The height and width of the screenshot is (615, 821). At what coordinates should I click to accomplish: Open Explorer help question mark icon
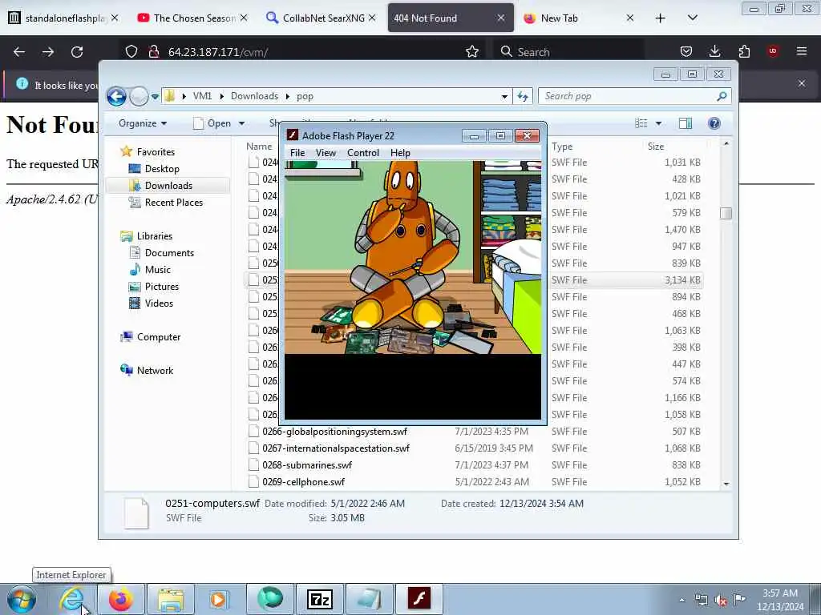tap(714, 123)
